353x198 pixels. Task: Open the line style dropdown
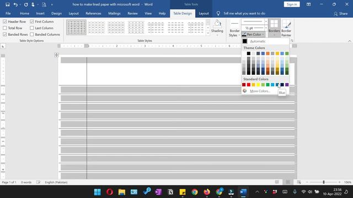click(266, 21)
